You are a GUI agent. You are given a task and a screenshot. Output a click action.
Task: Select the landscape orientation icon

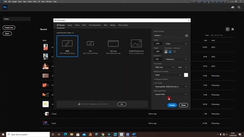[x=170, y=51]
